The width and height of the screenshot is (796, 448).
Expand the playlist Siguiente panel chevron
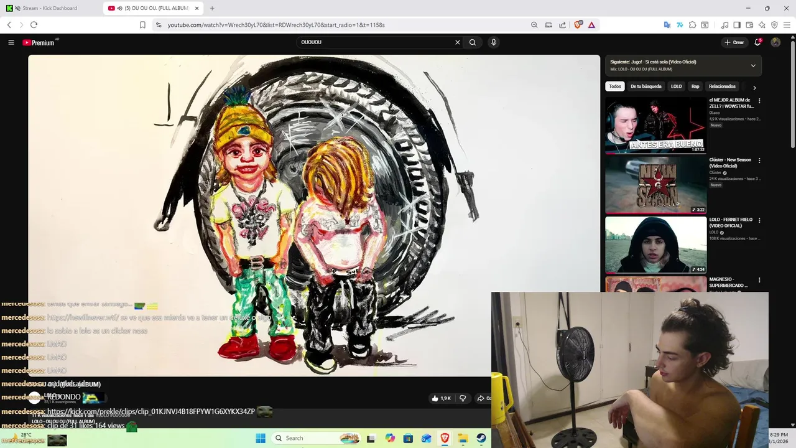pos(753,65)
